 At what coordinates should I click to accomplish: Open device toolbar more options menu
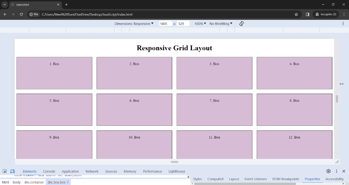[343, 24]
